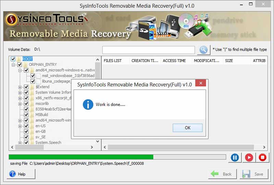274x185 pixels.
Task: Select the System.Speech tree item
Action: [x=48, y=143]
